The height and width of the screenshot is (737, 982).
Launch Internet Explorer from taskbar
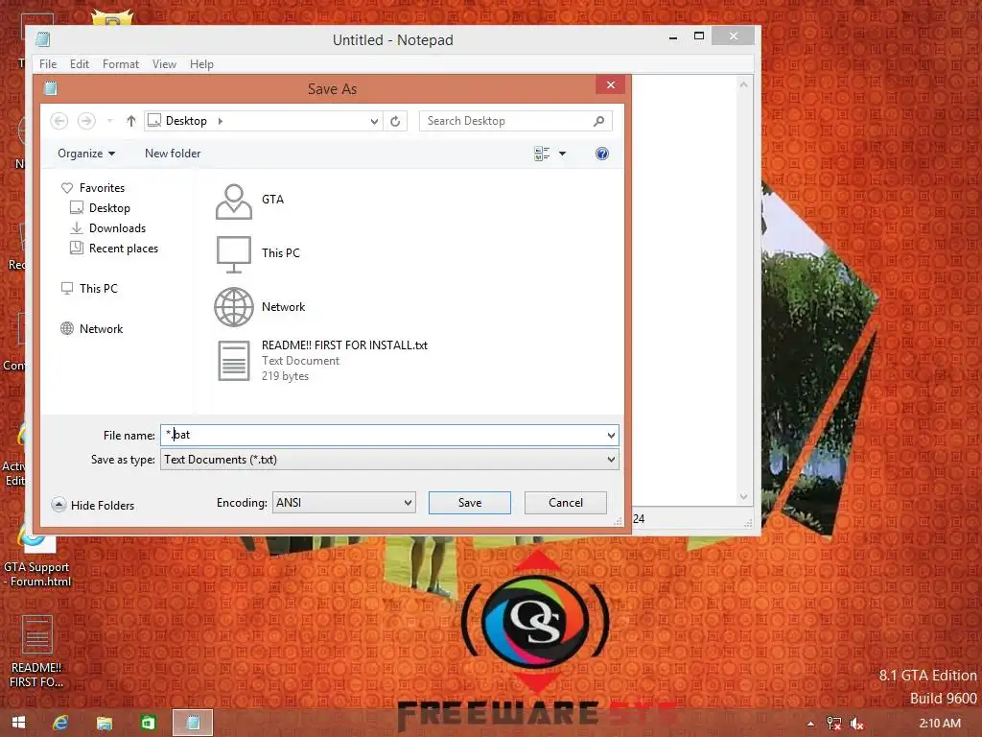[x=60, y=723]
